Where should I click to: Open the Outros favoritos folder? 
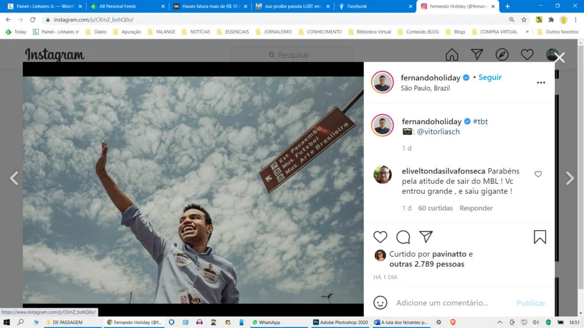(x=558, y=32)
